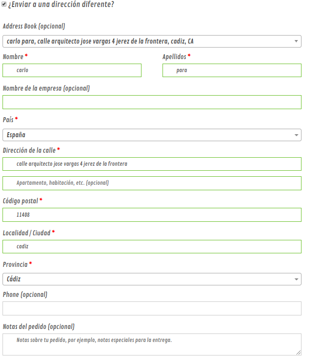Click the '¿Enviar a una dirección diferente?' label
This screenshot has height=358, width=336.
61,4
